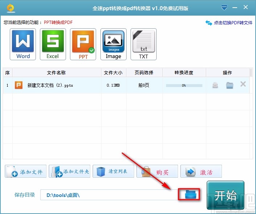Click the 序 column header
The height and width of the screenshot is (214, 256).
click(8, 73)
